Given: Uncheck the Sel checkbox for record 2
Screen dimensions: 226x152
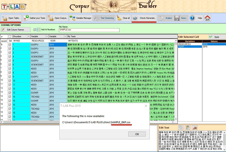Looking at the screenshot, I should tap(10, 49).
